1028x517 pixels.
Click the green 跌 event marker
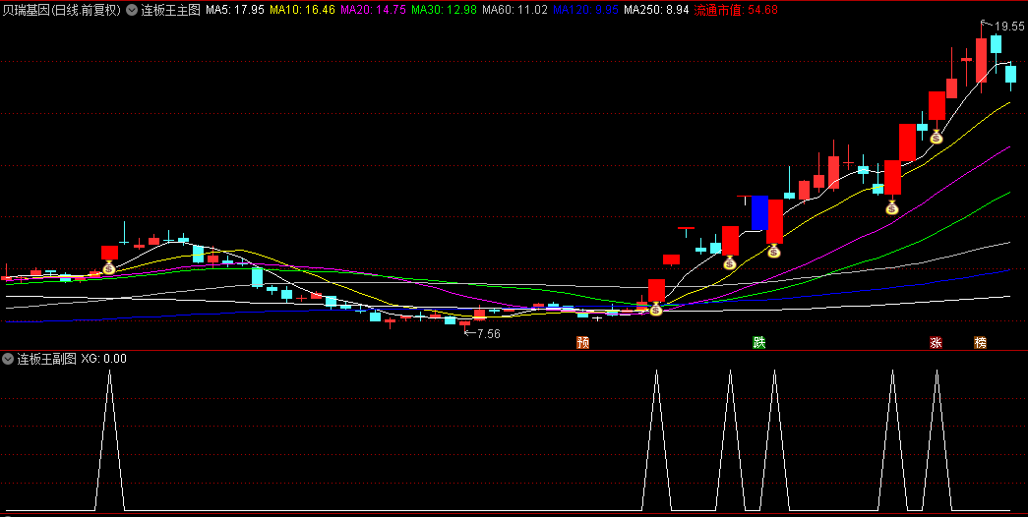758,343
